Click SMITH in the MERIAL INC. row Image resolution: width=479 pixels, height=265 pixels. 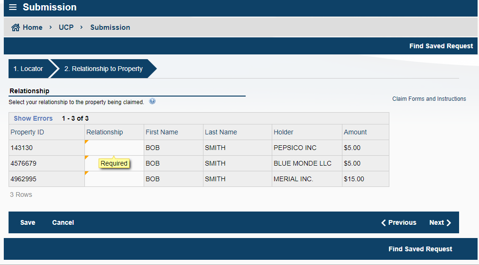click(237, 179)
